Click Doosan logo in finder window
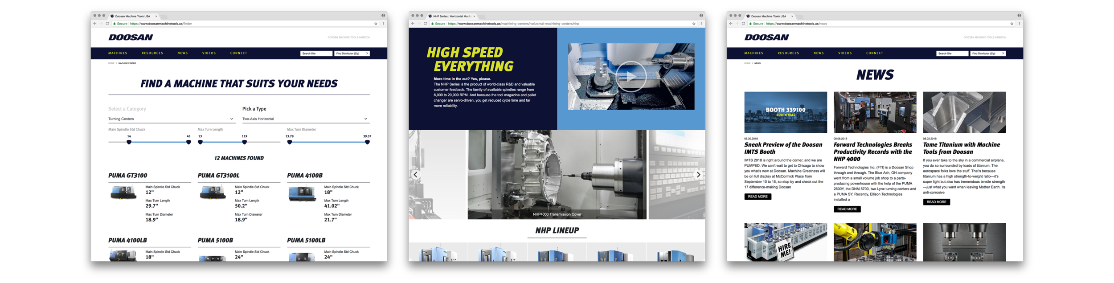This screenshot has width=1114, height=283. [x=131, y=37]
